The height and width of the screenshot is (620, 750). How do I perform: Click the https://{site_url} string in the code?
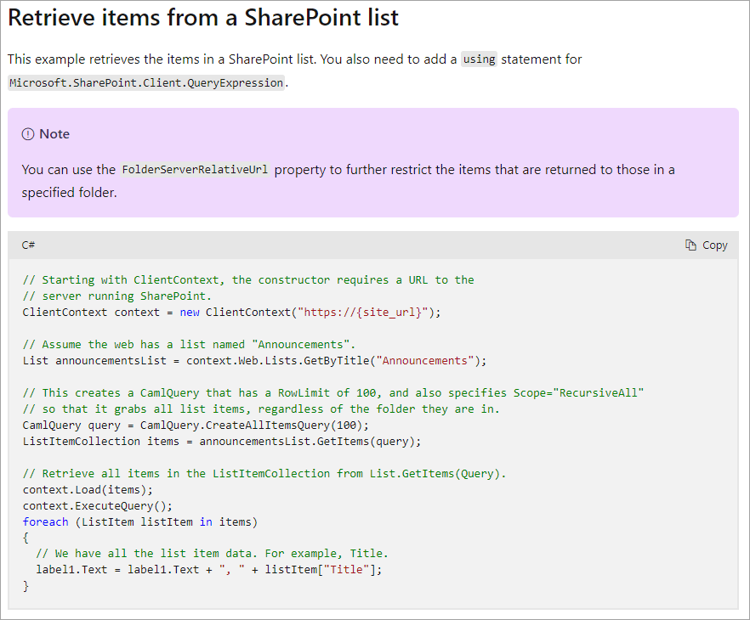(x=358, y=312)
